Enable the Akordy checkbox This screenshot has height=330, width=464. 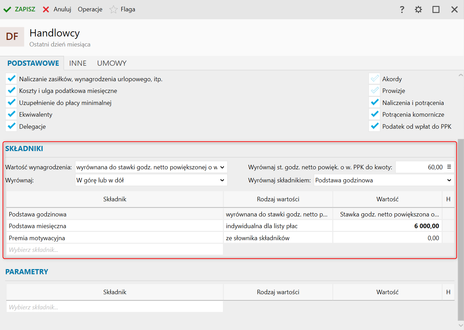375,79
